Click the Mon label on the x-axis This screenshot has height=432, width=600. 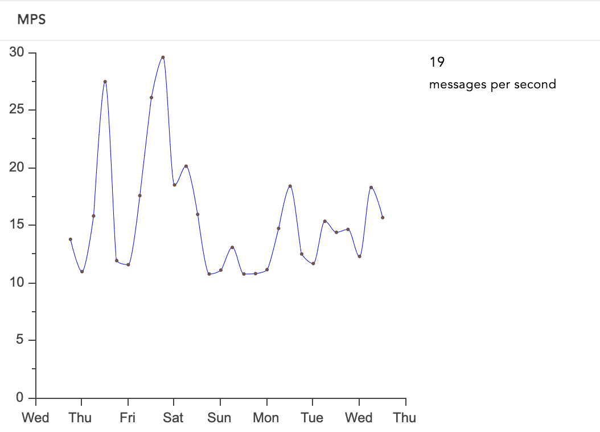266,418
